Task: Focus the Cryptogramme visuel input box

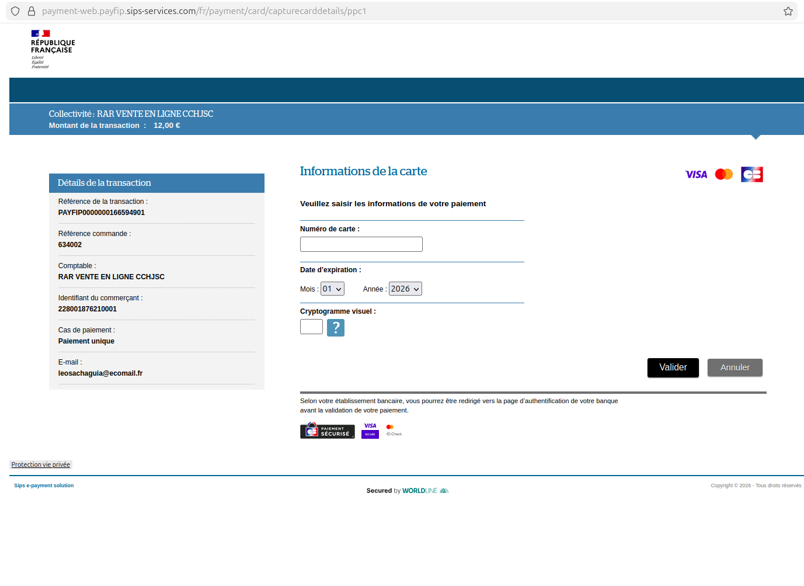Action: (x=311, y=327)
